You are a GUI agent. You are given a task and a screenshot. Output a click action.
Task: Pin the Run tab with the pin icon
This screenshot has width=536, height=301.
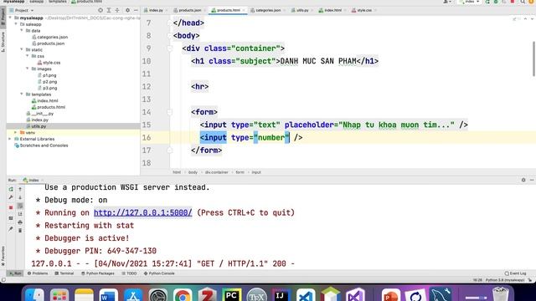(x=11, y=229)
